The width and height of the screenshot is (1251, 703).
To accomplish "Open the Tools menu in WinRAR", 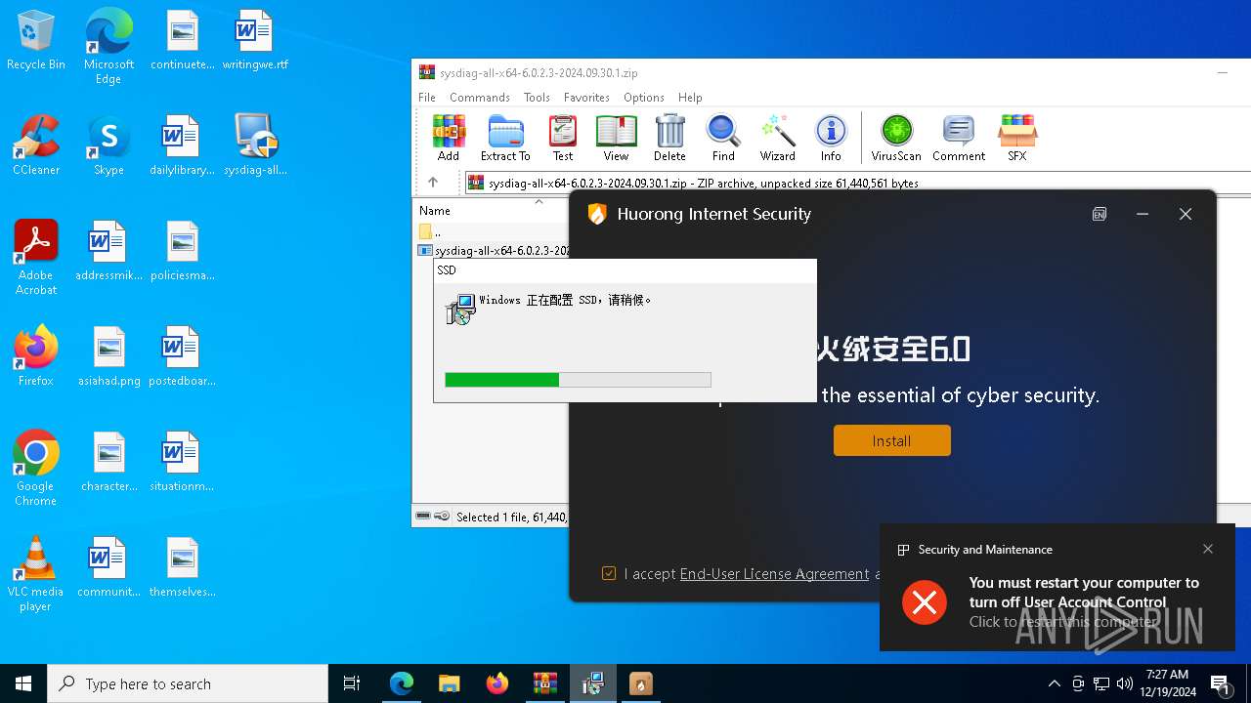I will pos(537,98).
